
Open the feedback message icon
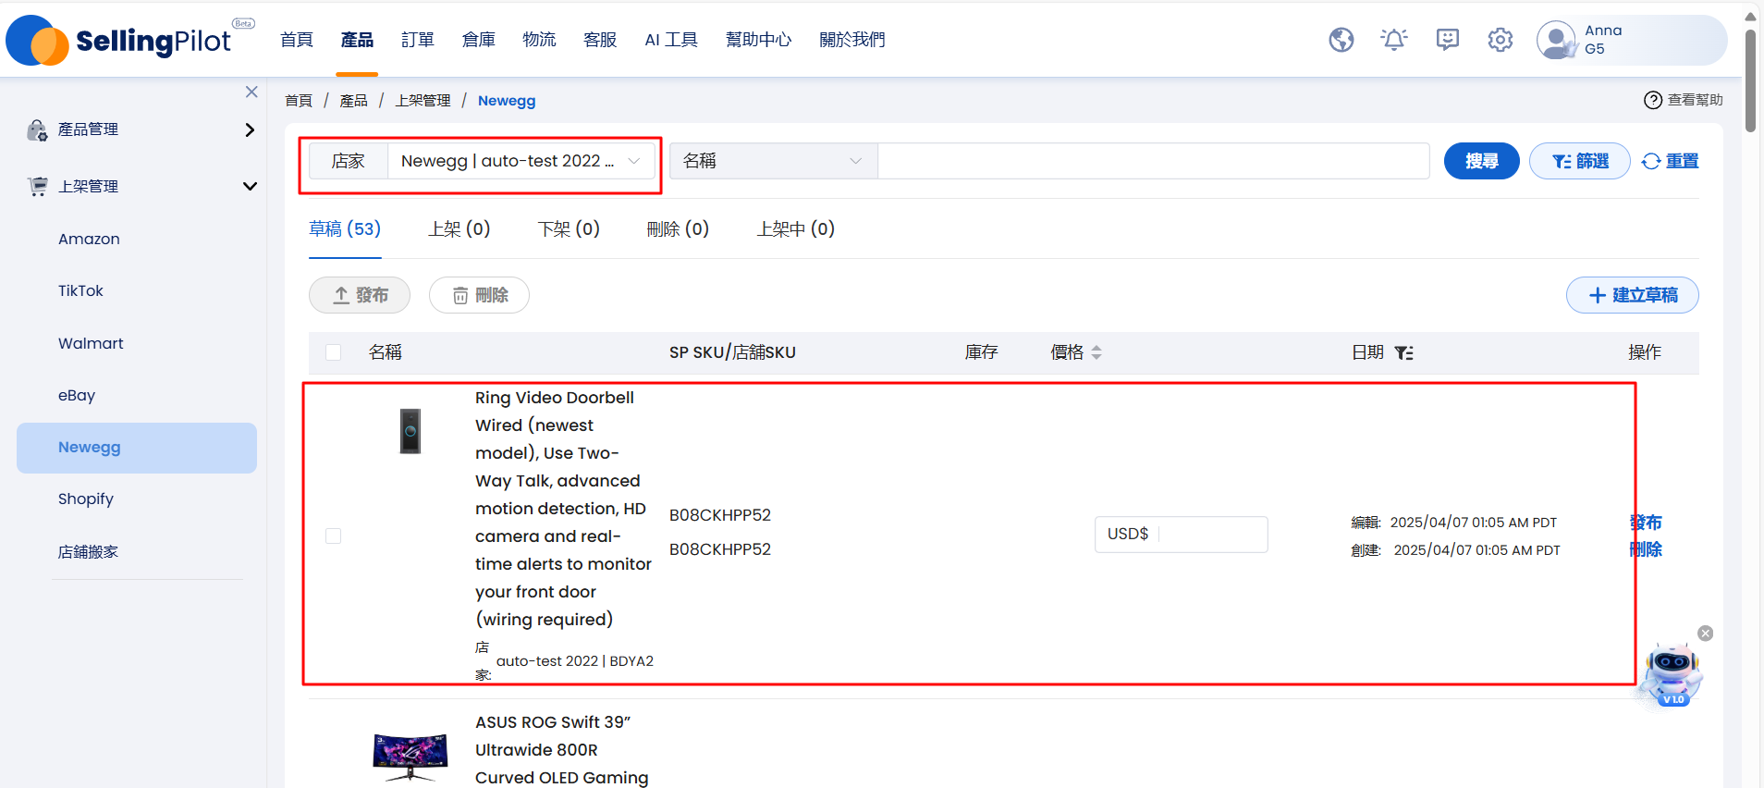point(1448,40)
